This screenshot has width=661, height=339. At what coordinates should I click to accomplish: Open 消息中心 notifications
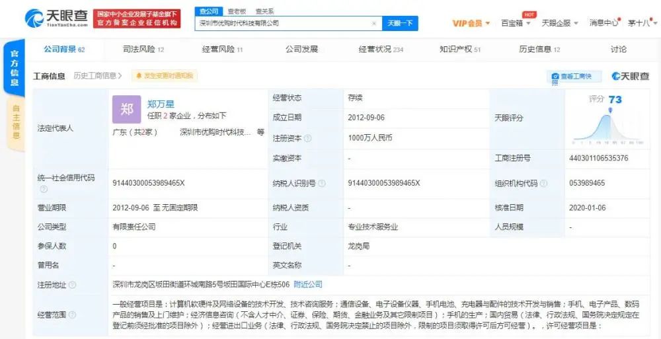[603, 22]
